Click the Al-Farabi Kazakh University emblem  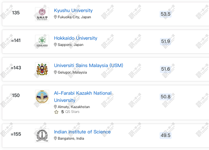42,97
